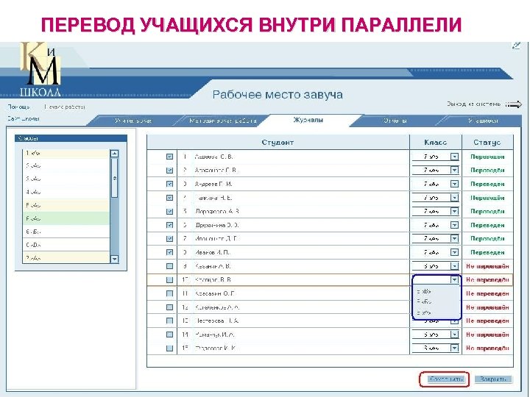Select green highlighted class in Классы list
The image size is (530, 397).
(66, 218)
